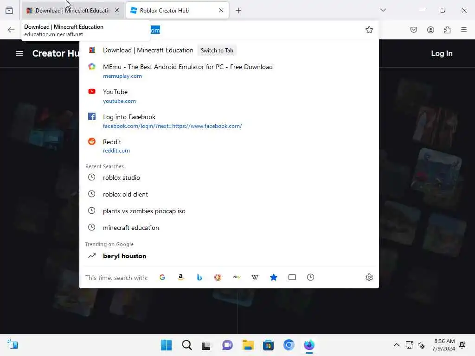The width and height of the screenshot is (475, 356).
Task: Save page to Pocket
Action: click(413, 30)
